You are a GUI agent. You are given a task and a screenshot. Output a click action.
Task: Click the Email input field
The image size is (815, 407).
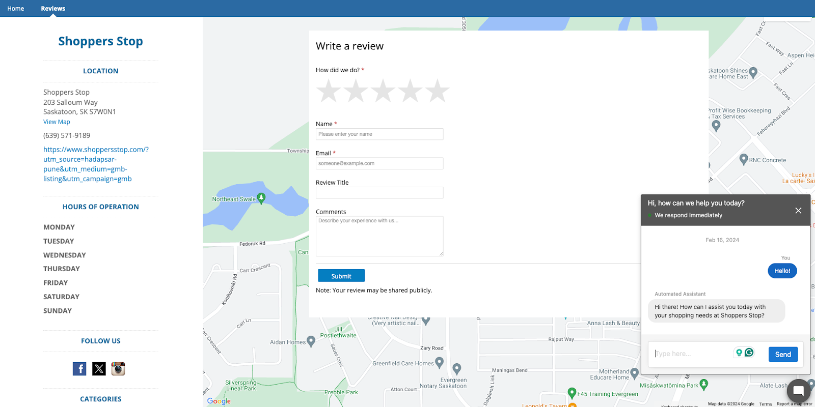point(379,163)
